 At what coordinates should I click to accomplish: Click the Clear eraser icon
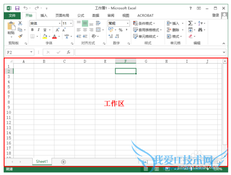[x=190, y=36]
